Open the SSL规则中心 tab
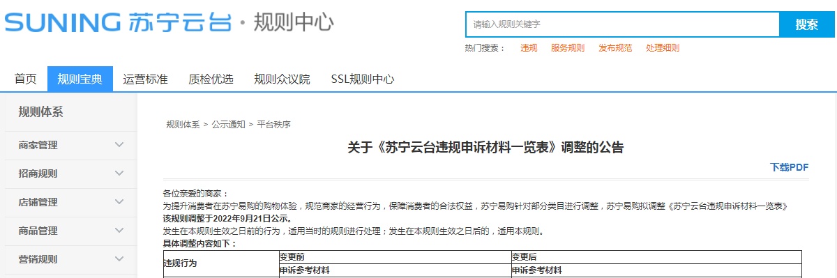 pos(363,79)
